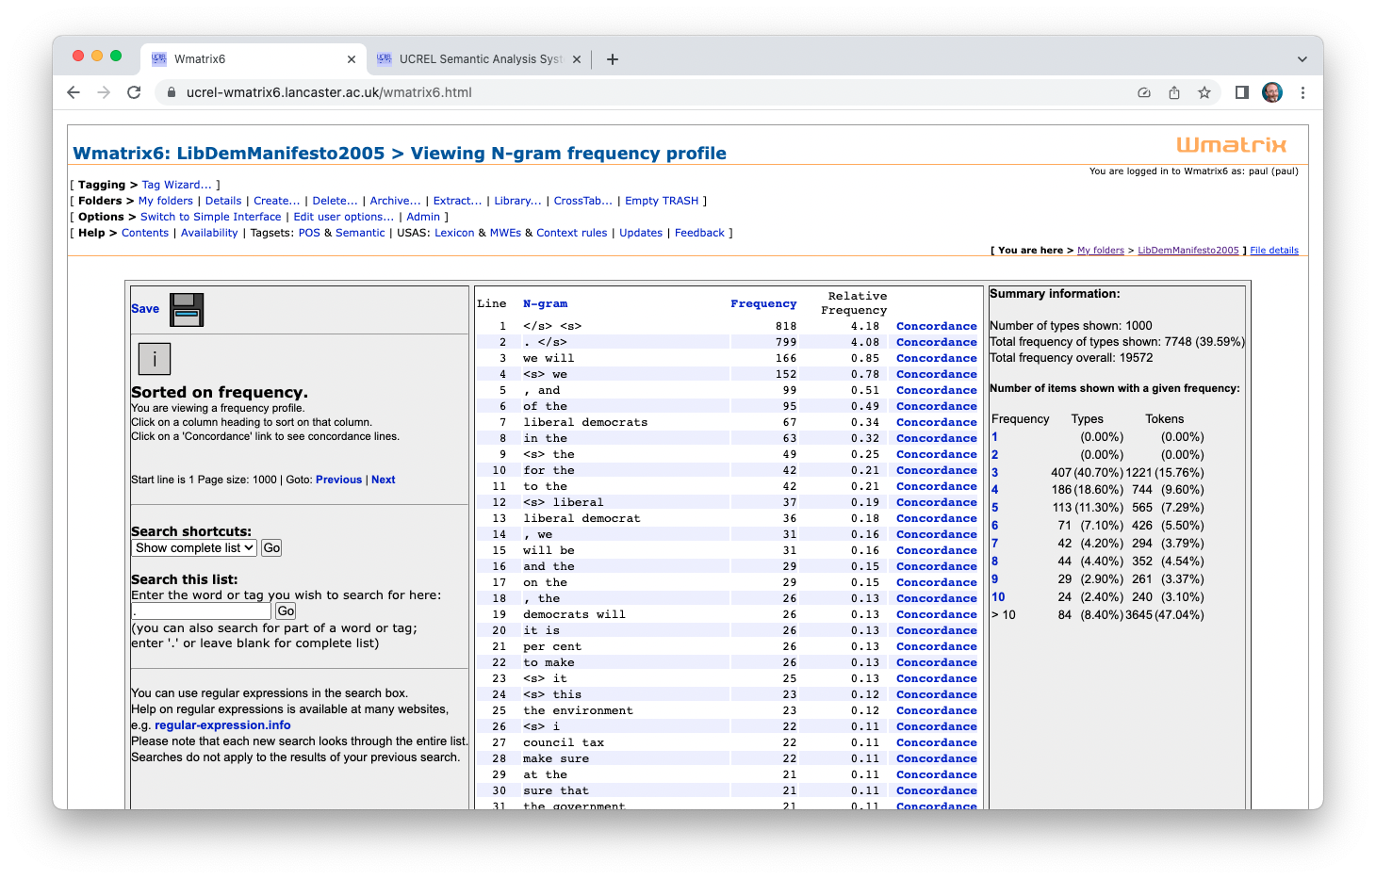The width and height of the screenshot is (1376, 879).
Task: Click the browser reload icon
Action: 134,92
